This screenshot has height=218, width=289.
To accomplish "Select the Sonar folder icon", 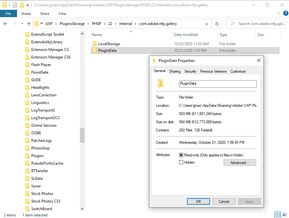I will point(27,186).
